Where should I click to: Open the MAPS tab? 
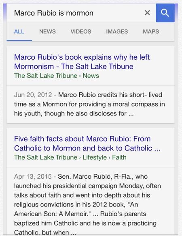coord(151,31)
